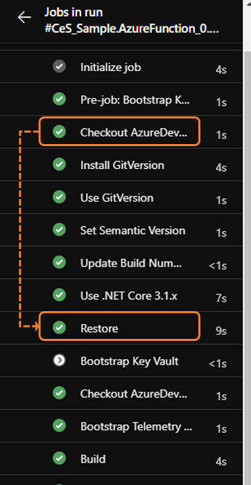251x485 pixels.
Task: Open the Build step log
Action: click(121, 459)
